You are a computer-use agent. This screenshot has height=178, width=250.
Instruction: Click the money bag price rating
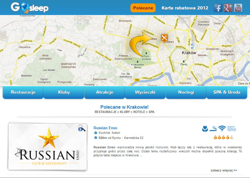tap(223, 137)
